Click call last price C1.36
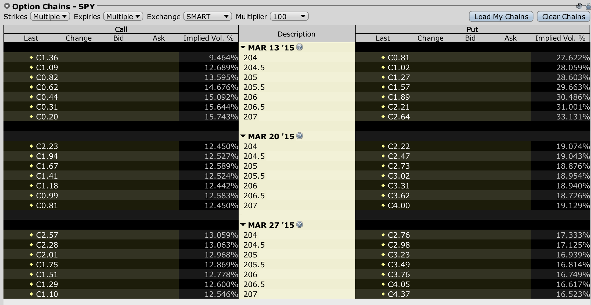 coord(47,58)
